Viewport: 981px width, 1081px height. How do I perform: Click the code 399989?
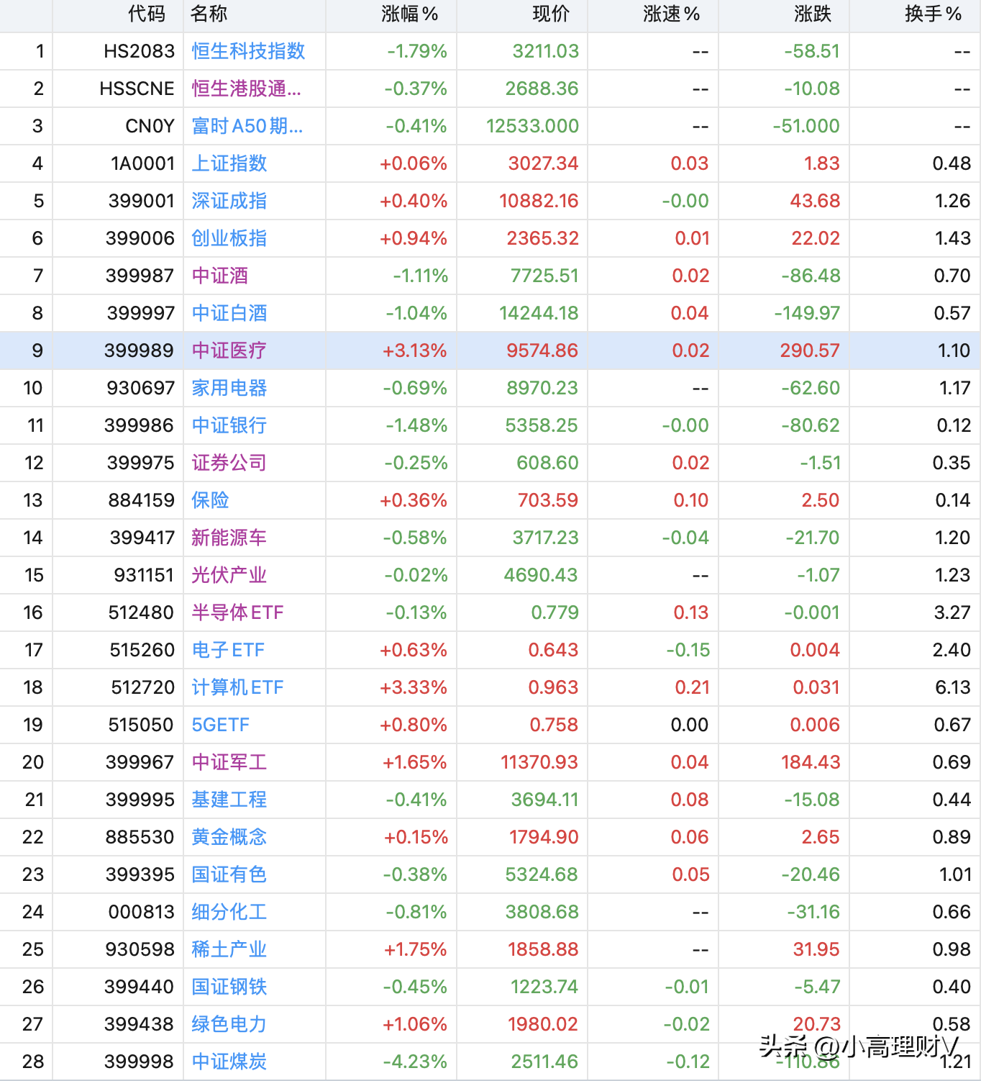[x=140, y=350]
